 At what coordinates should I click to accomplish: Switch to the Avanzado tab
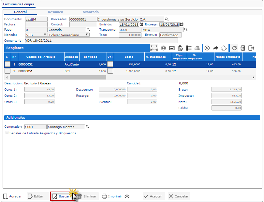tap(91, 12)
